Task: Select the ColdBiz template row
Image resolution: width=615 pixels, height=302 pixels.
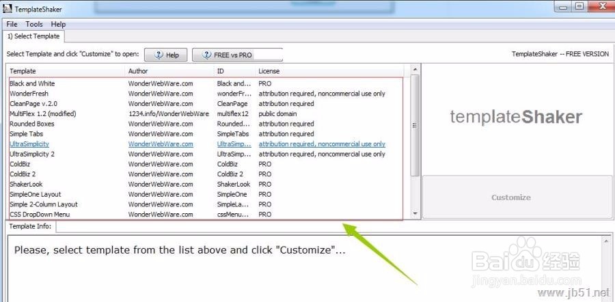Action: (x=205, y=165)
